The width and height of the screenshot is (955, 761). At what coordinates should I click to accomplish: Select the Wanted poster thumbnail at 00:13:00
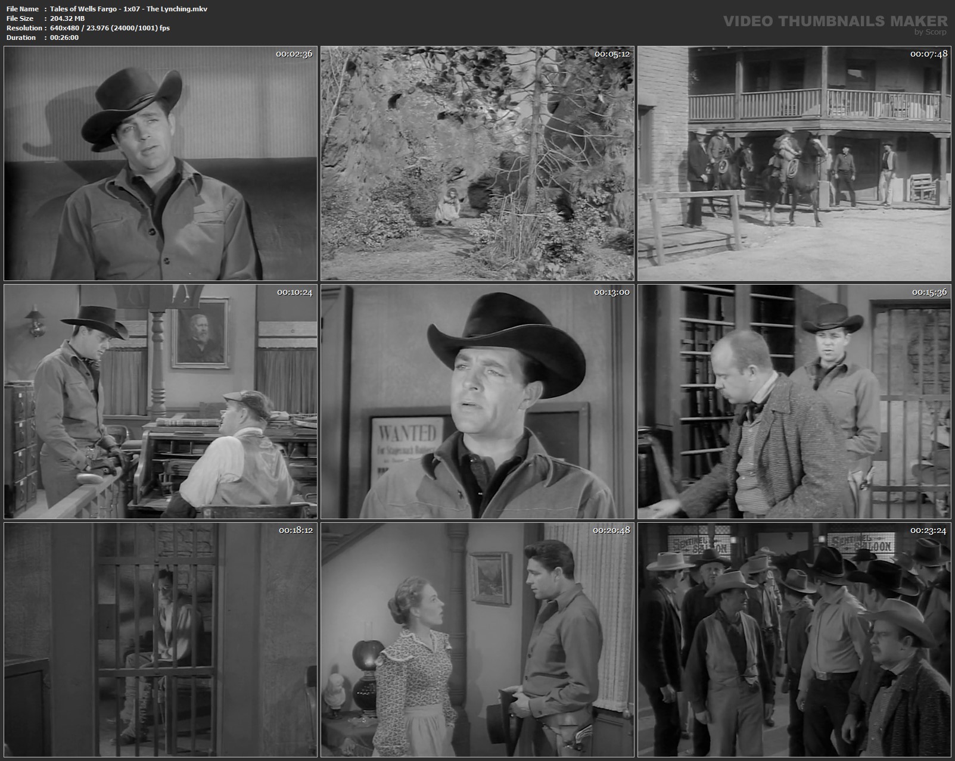pos(477,401)
